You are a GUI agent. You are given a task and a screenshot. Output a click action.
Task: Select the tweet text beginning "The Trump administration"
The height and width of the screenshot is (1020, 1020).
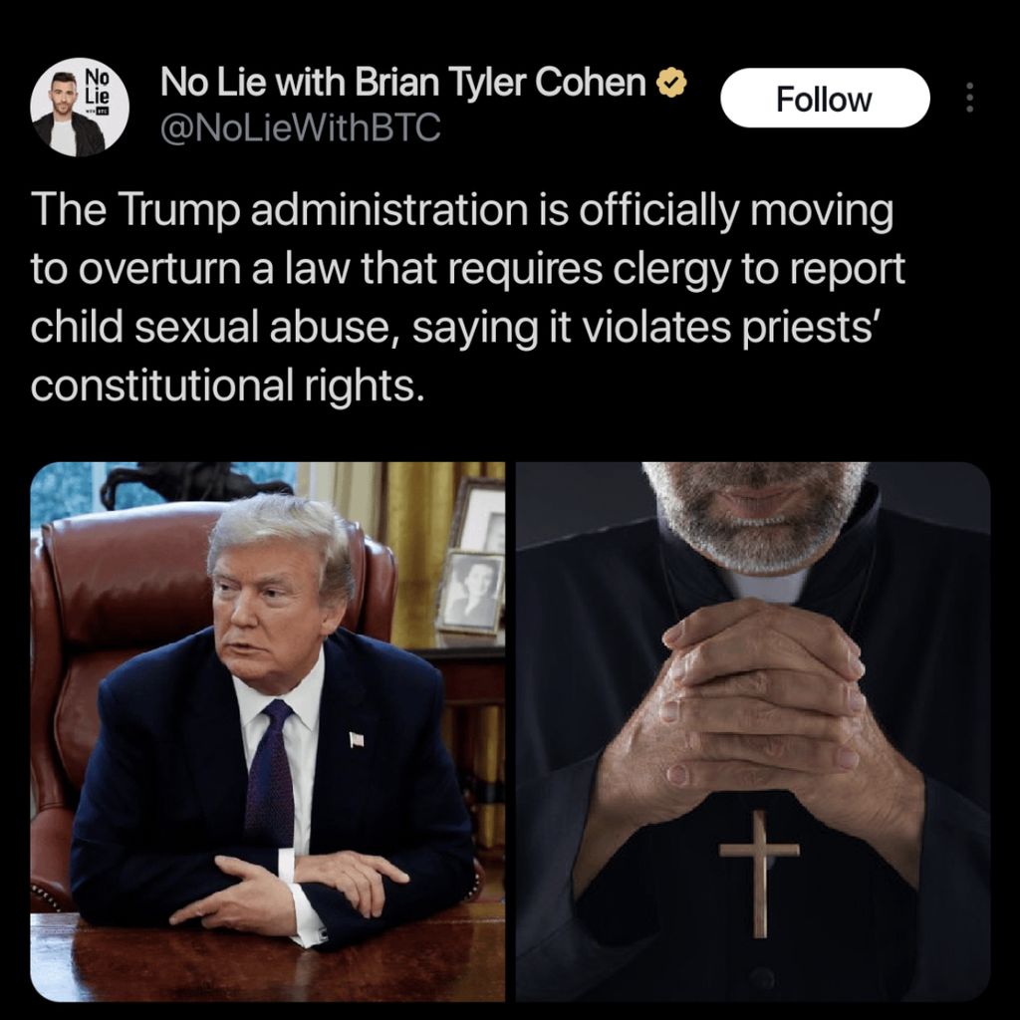point(467,298)
